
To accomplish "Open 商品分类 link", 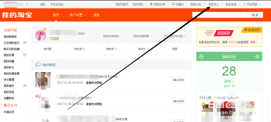I will click(x=196, y=5).
